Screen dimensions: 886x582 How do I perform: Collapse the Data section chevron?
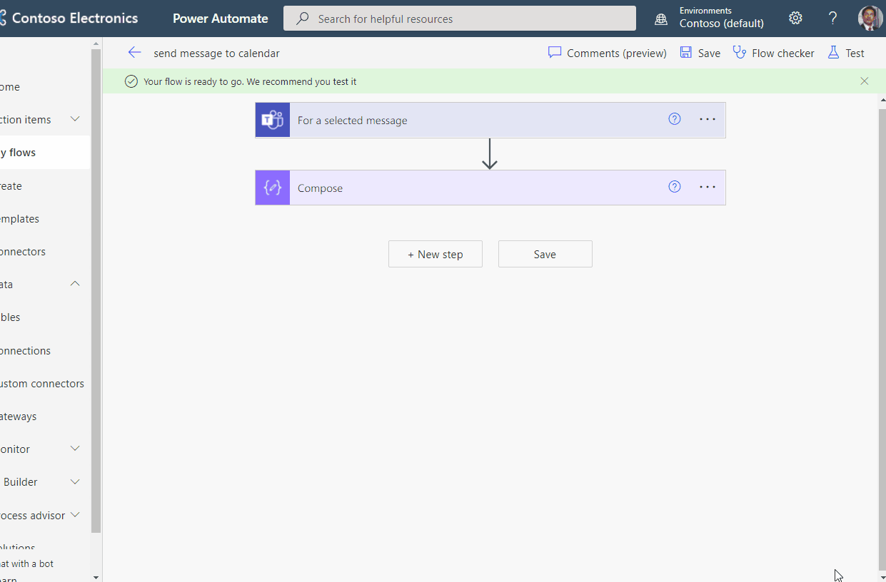point(75,284)
